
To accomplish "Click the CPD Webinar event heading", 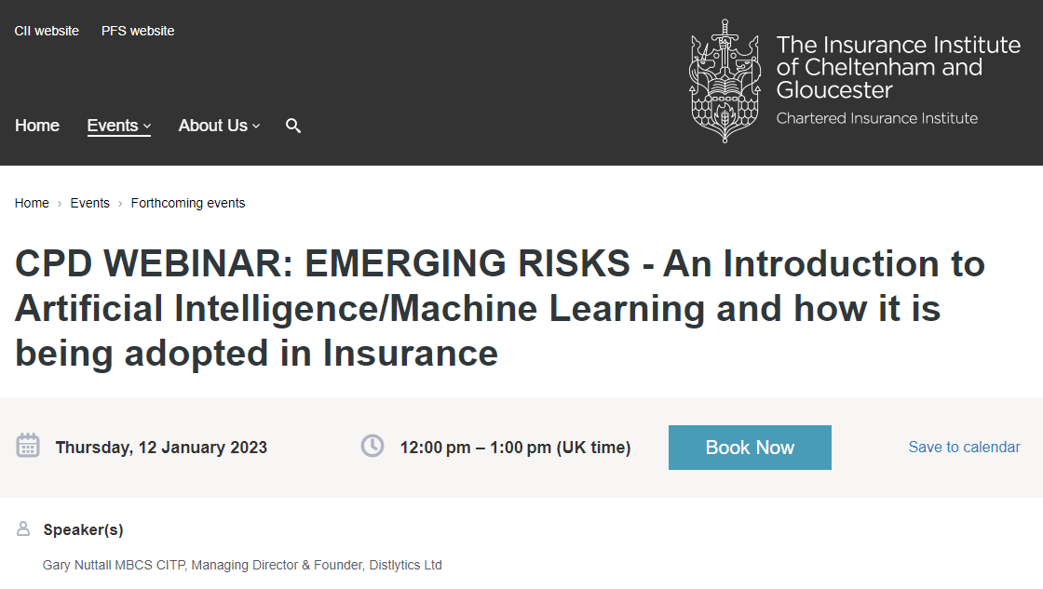I will (x=499, y=309).
